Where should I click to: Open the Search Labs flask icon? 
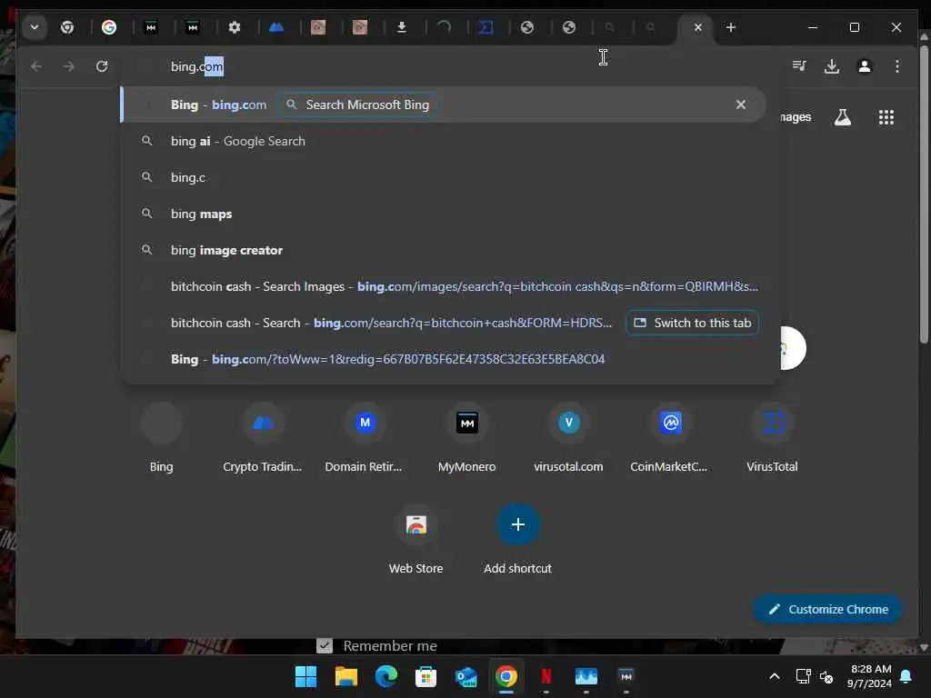[x=843, y=117]
